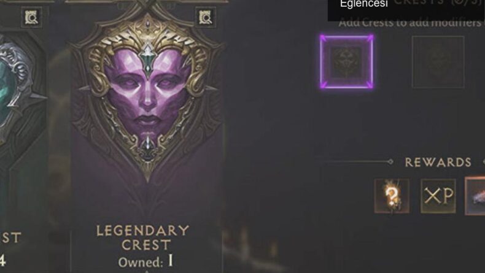The height and width of the screenshot is (273, 485).
Task: Select the mystery question mark reward icon
Action: tap(392, 196)
